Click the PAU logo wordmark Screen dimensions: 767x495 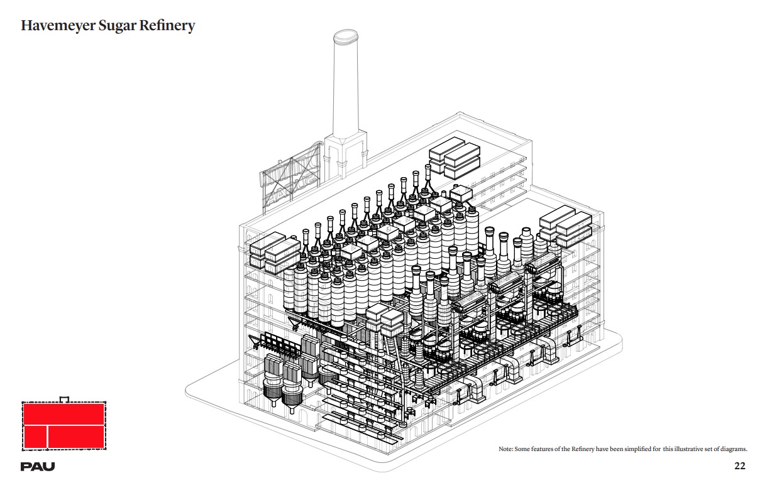click(39, 466)
